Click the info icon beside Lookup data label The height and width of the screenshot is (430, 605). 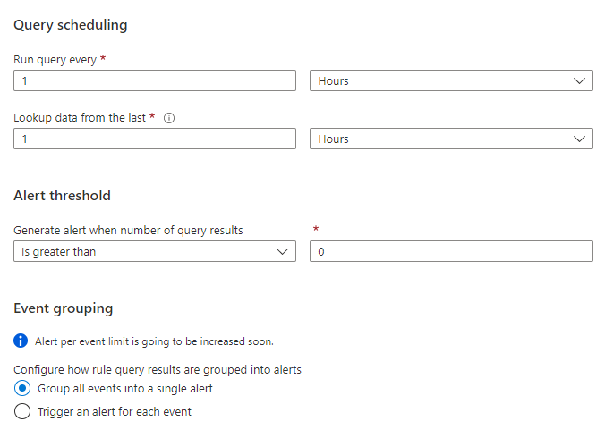169,118
